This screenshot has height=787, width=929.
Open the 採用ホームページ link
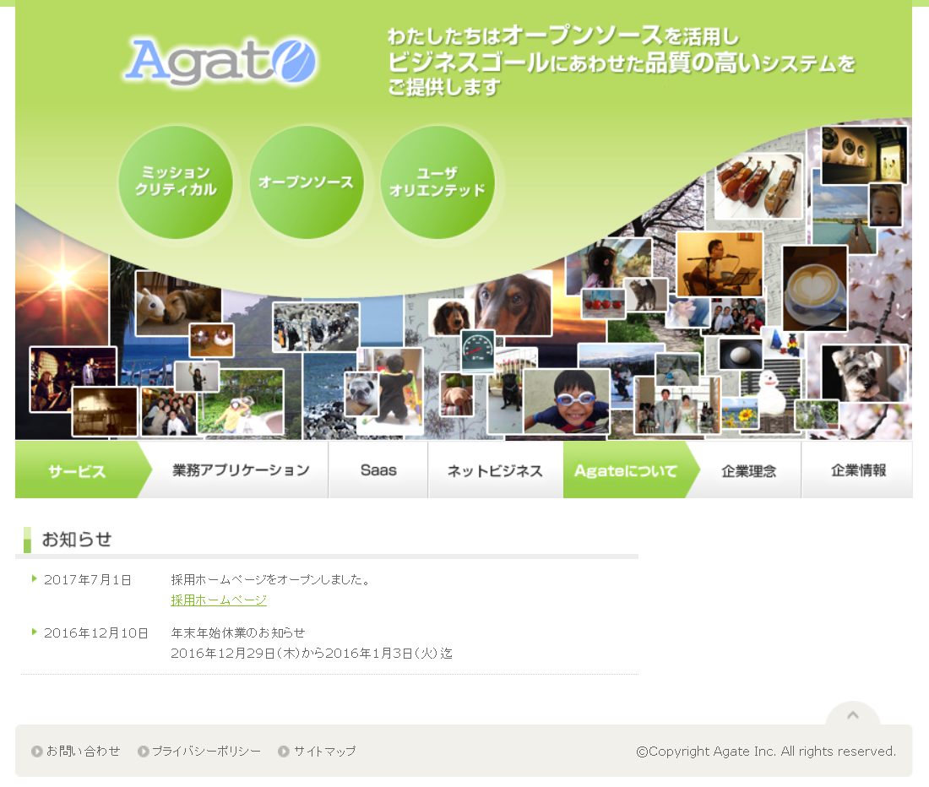point(218,599)
